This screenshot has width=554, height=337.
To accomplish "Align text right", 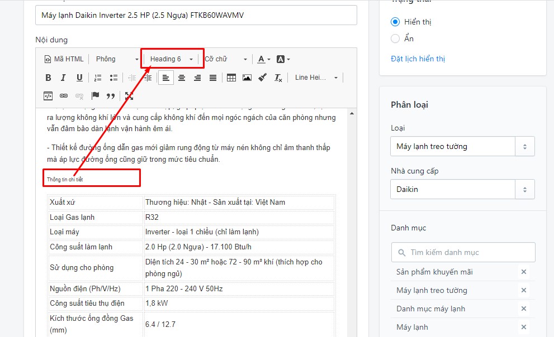I will click(x=197, y=78).
